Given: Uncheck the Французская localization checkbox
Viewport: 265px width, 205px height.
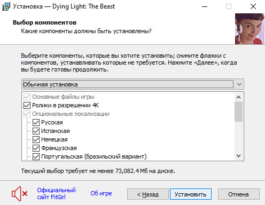Looking at the screenshot, I should 36,148.
